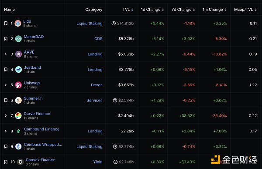The width and height of the screenshot is (262, 169).
Task: Bookmark the JustLend row
Action: point(6,69)
